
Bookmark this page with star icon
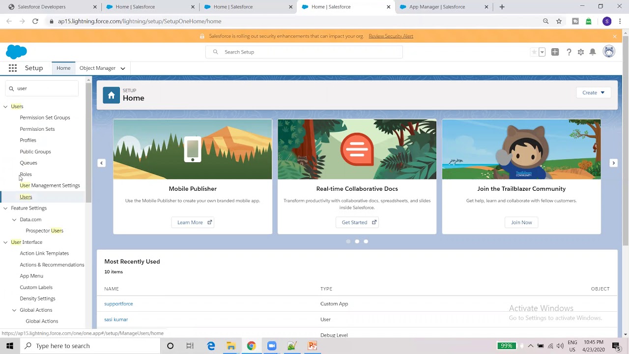pyautogui.click(x=559, y=21)
